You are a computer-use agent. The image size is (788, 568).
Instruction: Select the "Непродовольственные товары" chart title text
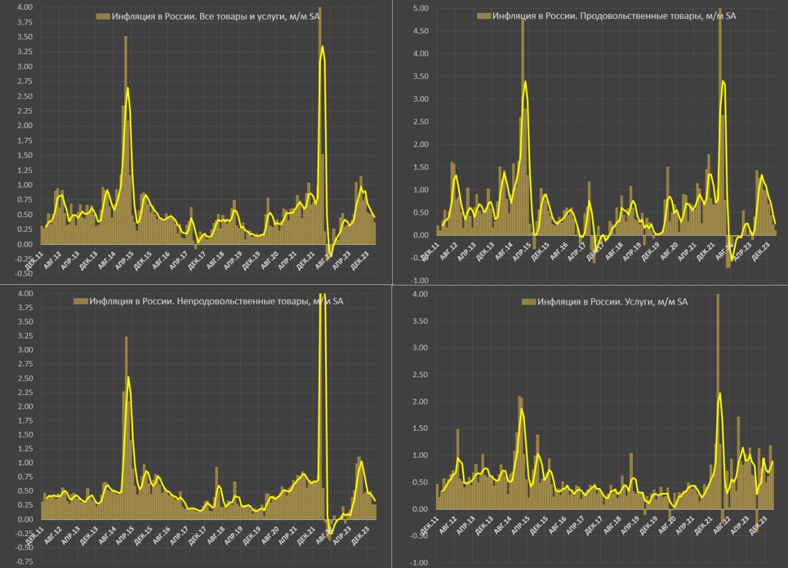coord(216,302)
